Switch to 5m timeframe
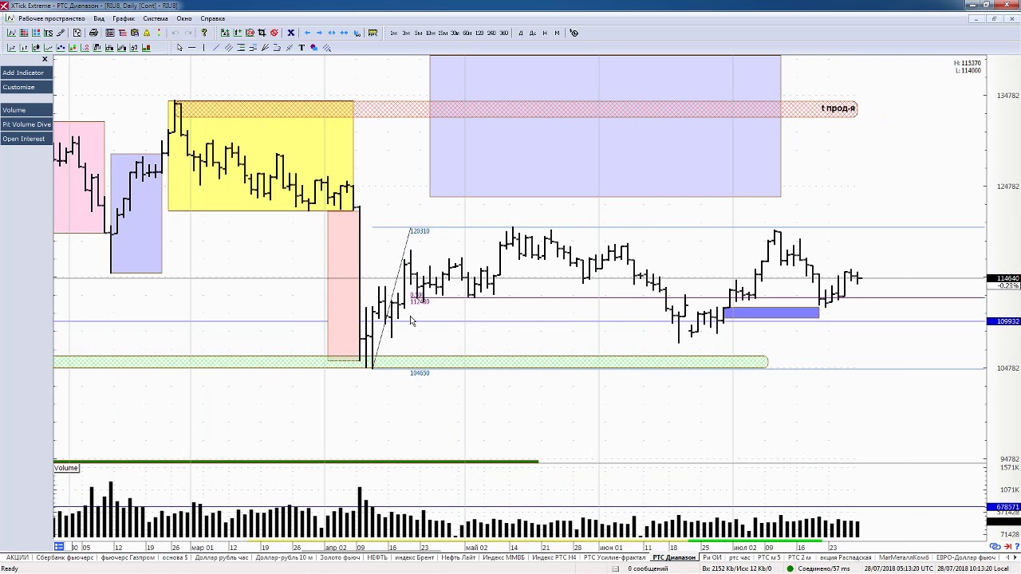 pyautogui.click(x=418, y=33)
